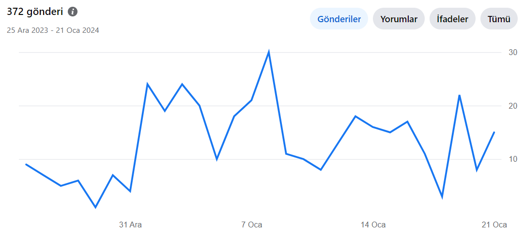The height and width of the screenshot is (239, 524).
Task: Click the first data point on the chart line
Action: tap(26, 164)
